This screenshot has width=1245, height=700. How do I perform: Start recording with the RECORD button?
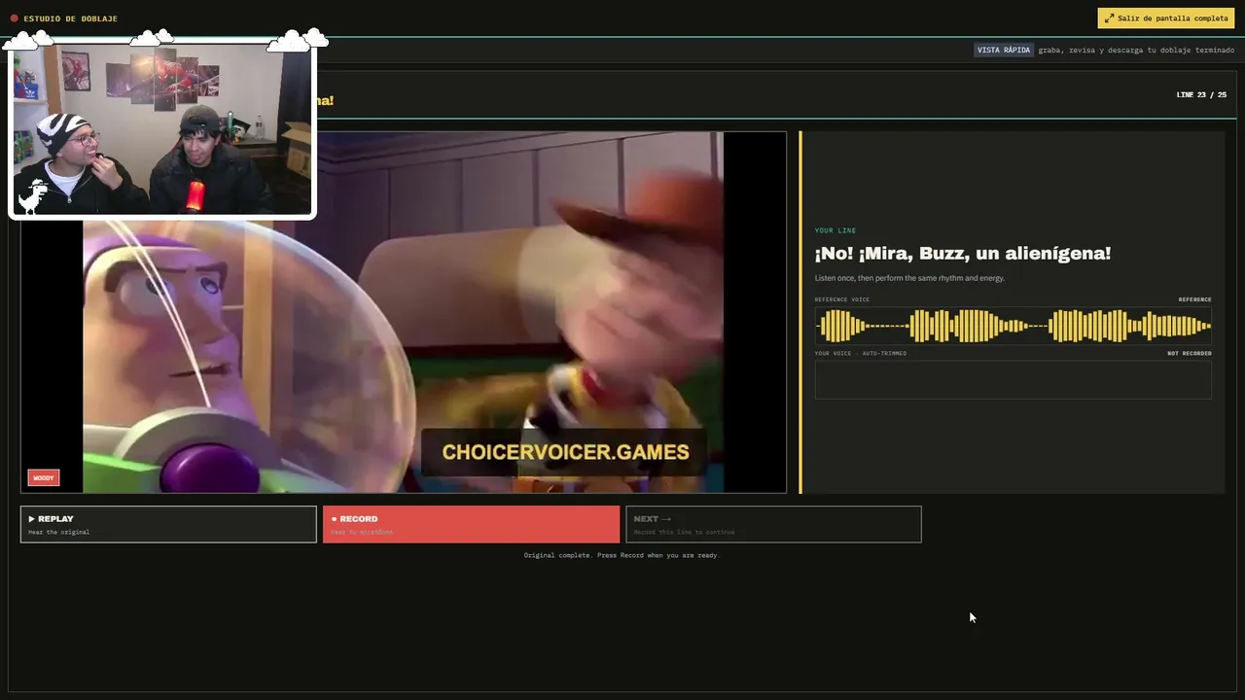coord(471,524)
